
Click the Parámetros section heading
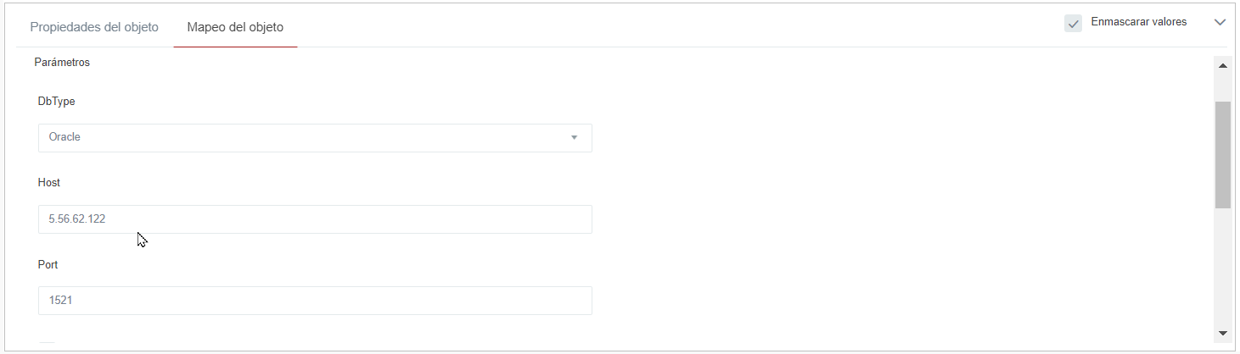click(62, 63)
